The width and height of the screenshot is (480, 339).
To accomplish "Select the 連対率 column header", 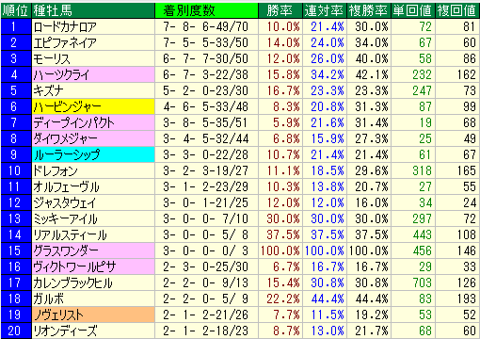I will point(325,10).
